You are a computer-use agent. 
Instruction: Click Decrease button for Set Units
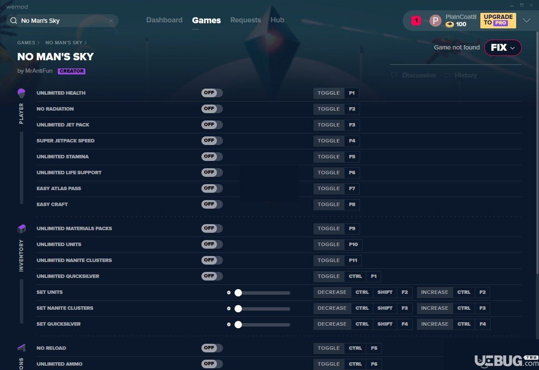332,292
